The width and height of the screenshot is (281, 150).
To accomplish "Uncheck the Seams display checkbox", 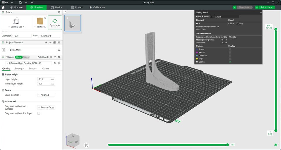I will click(x=230, y=62).
